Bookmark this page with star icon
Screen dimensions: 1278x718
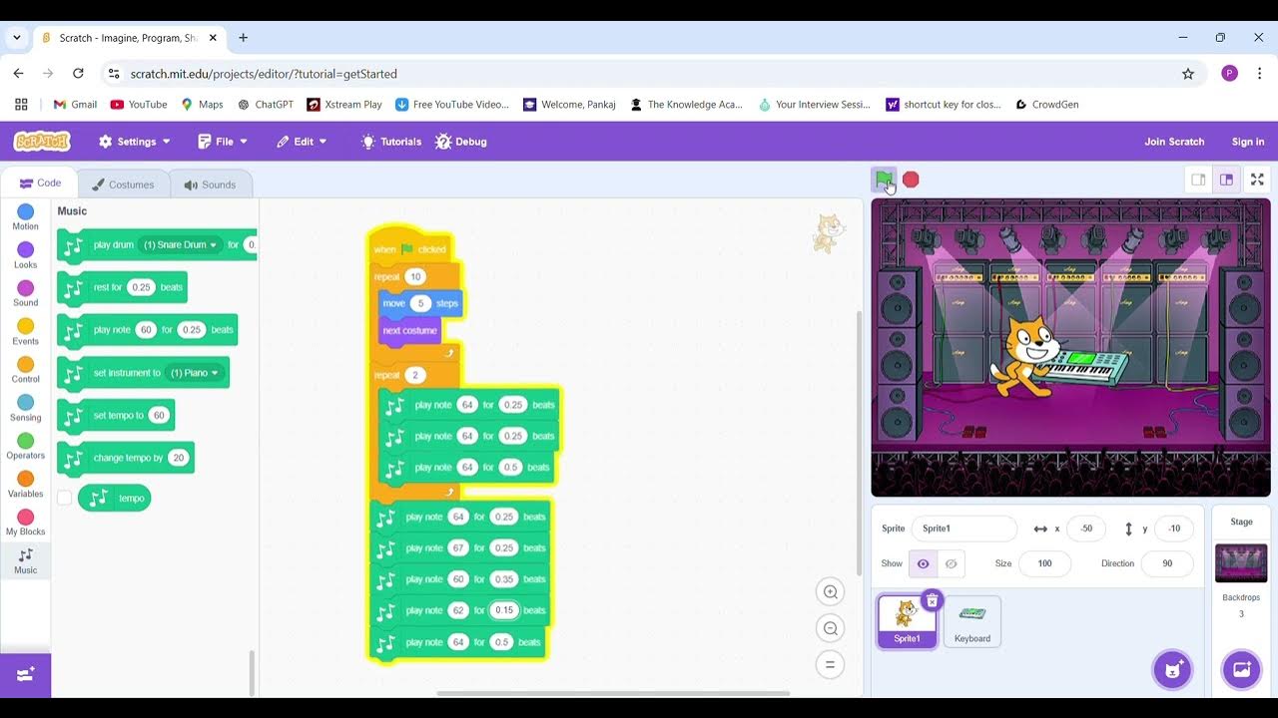1188,74
